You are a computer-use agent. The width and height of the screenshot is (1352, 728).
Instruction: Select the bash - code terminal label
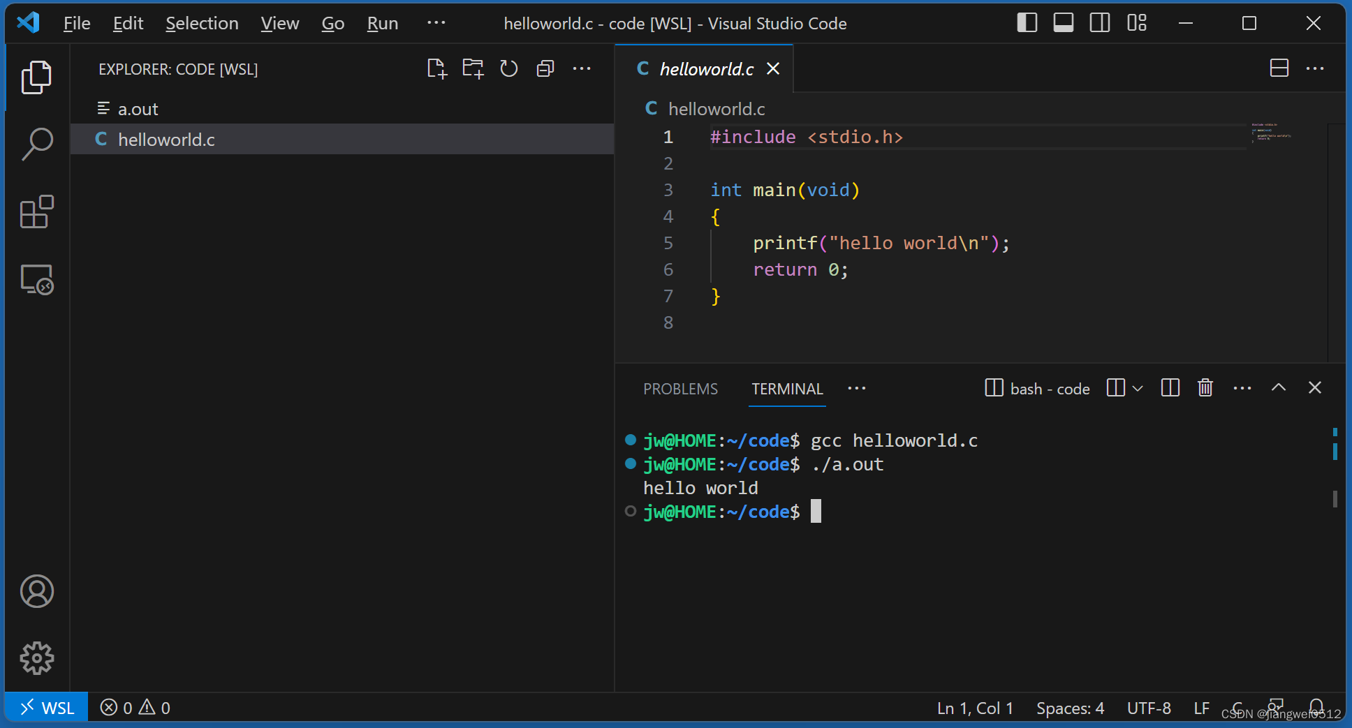tap(1037, 388)
